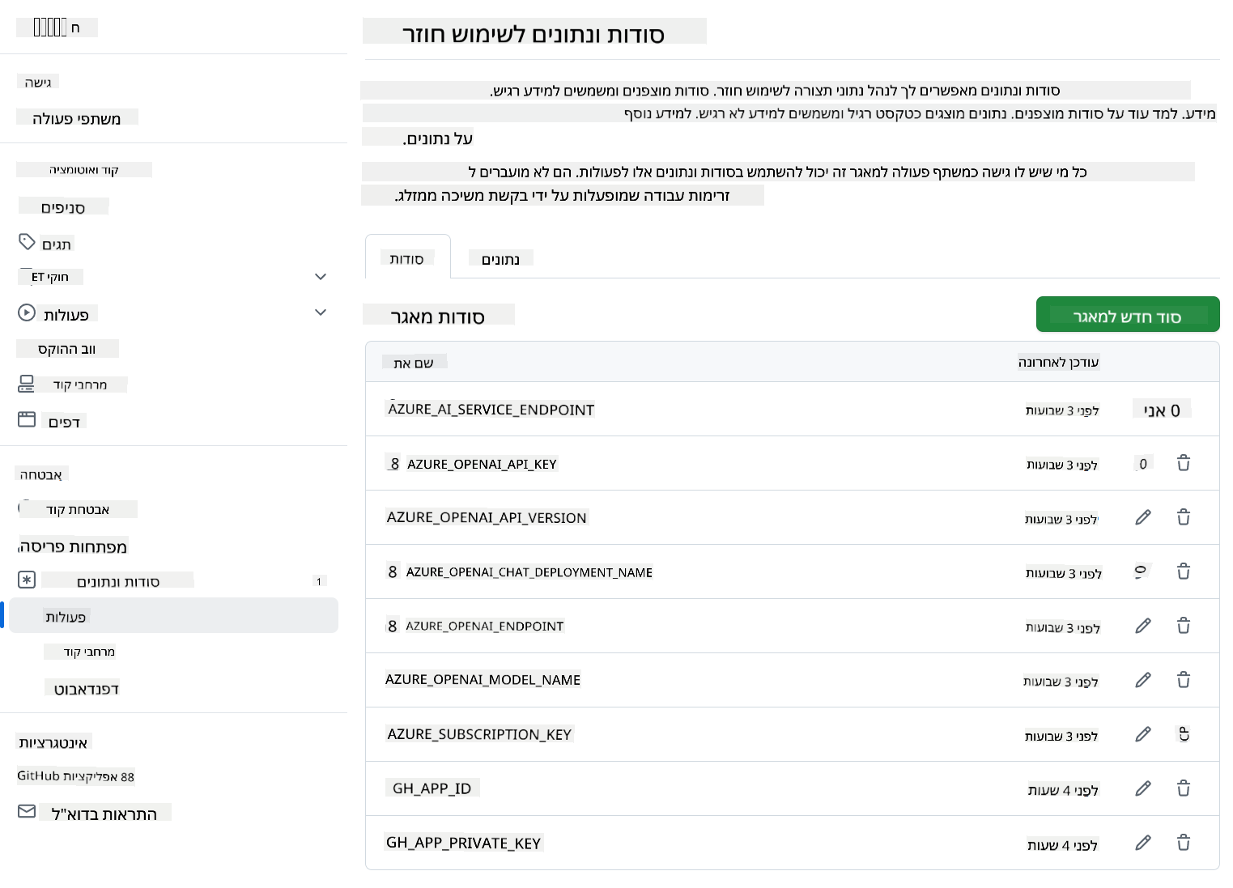Switch to the נתונים tab
The height and width of the screenshot is (888, 1233).
click(500, 259)
